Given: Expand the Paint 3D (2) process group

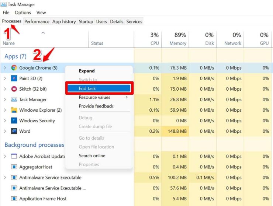Looking at the screenshot, I should click(5, 78).
